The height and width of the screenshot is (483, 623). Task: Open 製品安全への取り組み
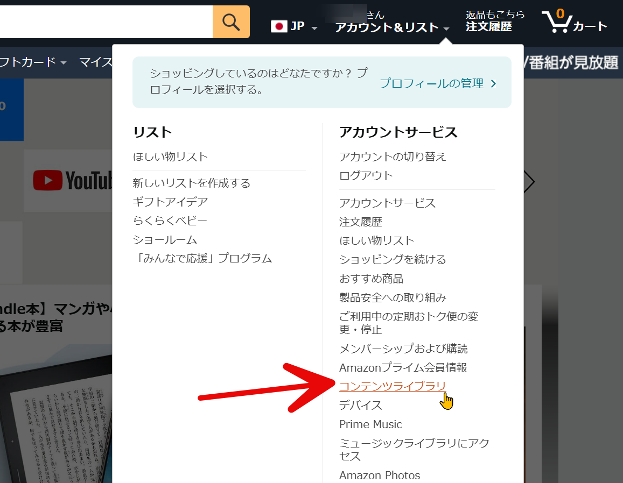(393, 297)
